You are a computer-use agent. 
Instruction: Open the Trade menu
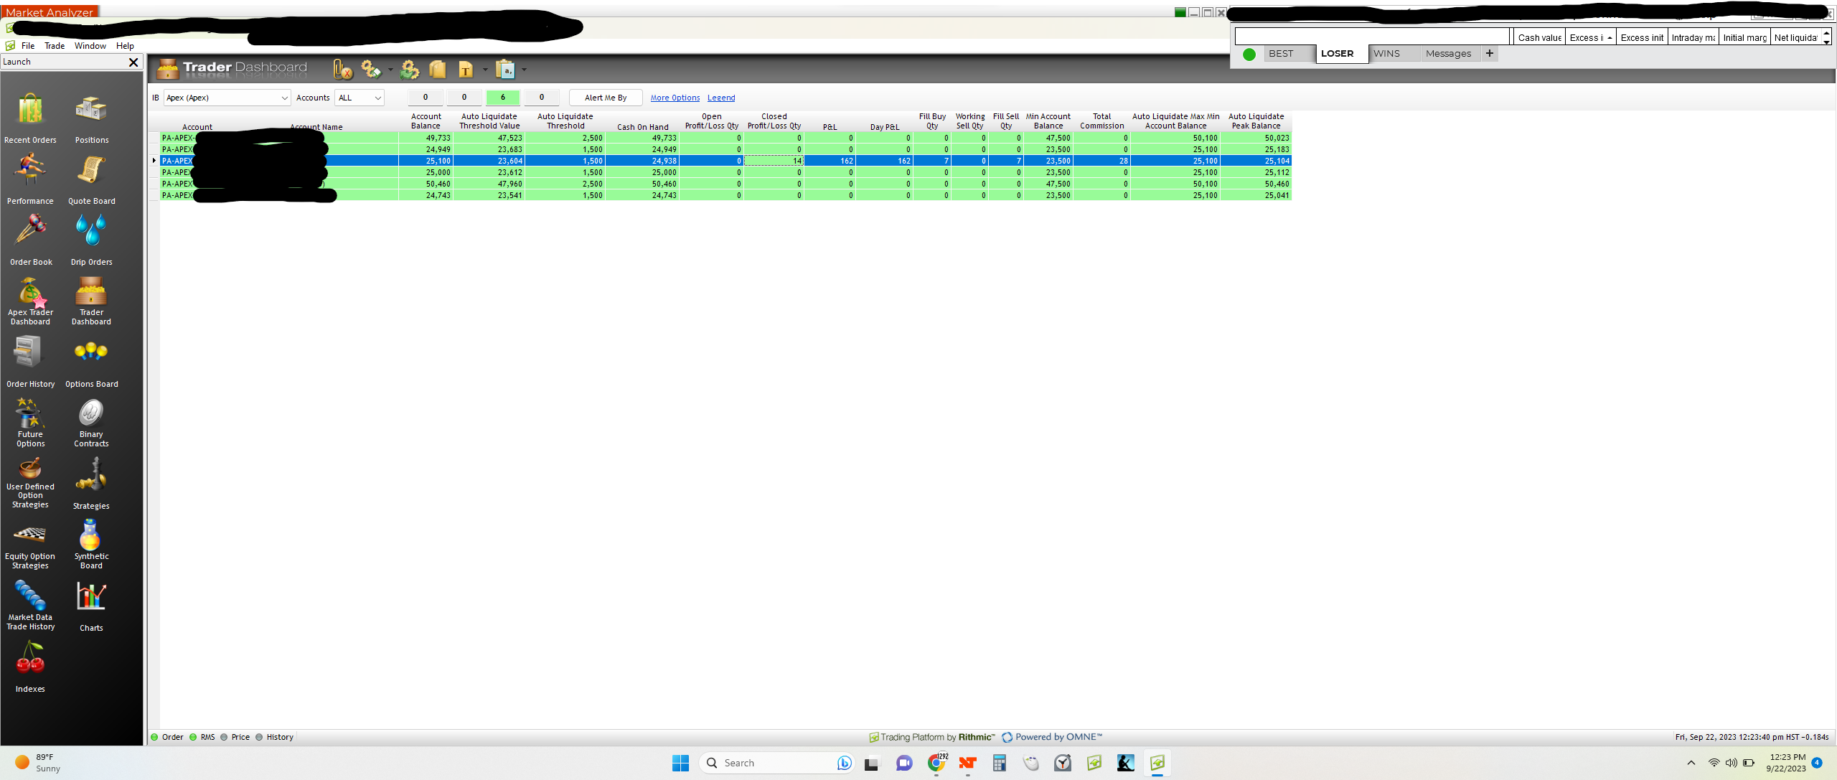(x=55, y=46)
